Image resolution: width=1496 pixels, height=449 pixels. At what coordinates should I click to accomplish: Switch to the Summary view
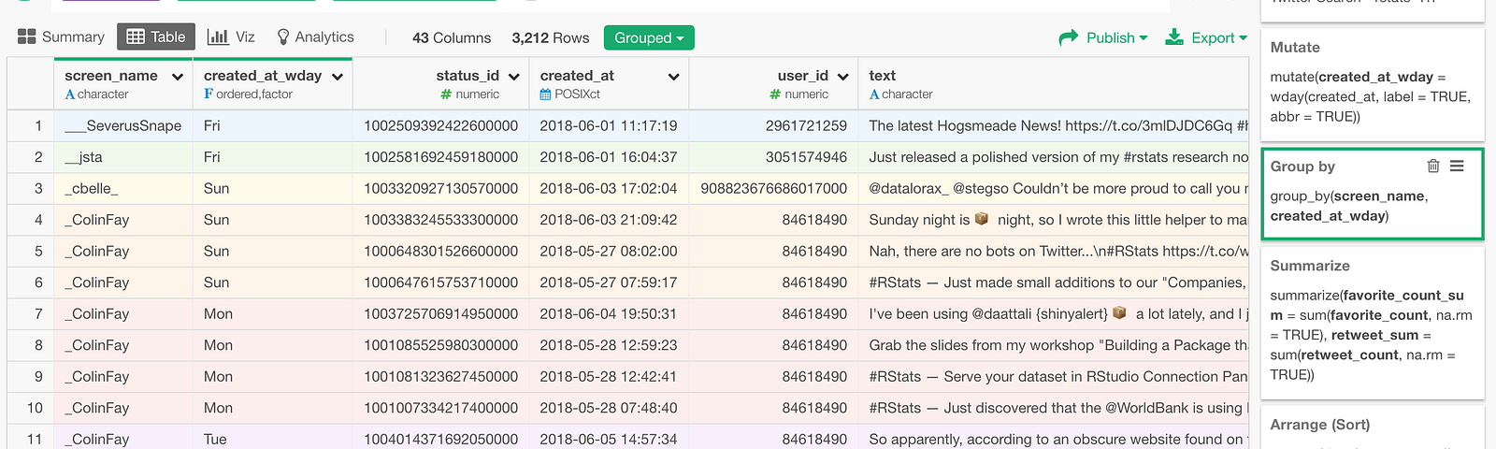coord(62,37)
